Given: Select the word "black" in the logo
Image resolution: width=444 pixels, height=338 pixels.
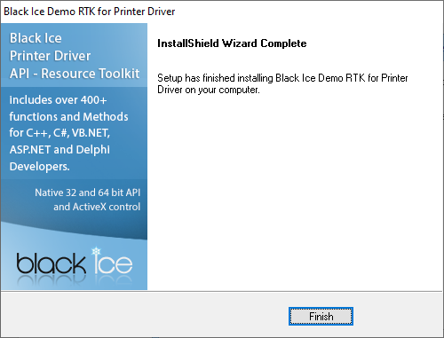Looking at the screenshot, I should pyautogui.click(x=51, y=263).
